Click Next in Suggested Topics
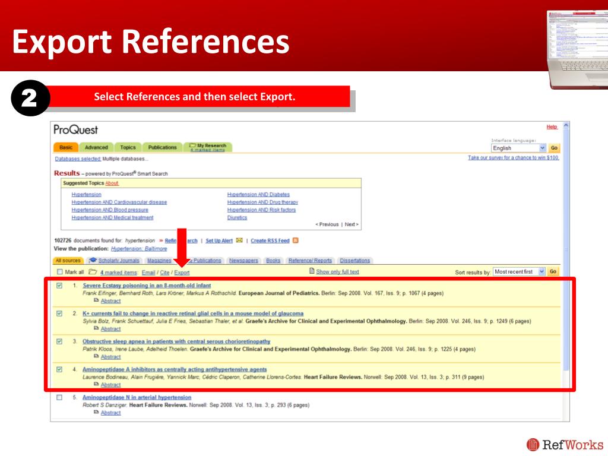 point(351,224)
